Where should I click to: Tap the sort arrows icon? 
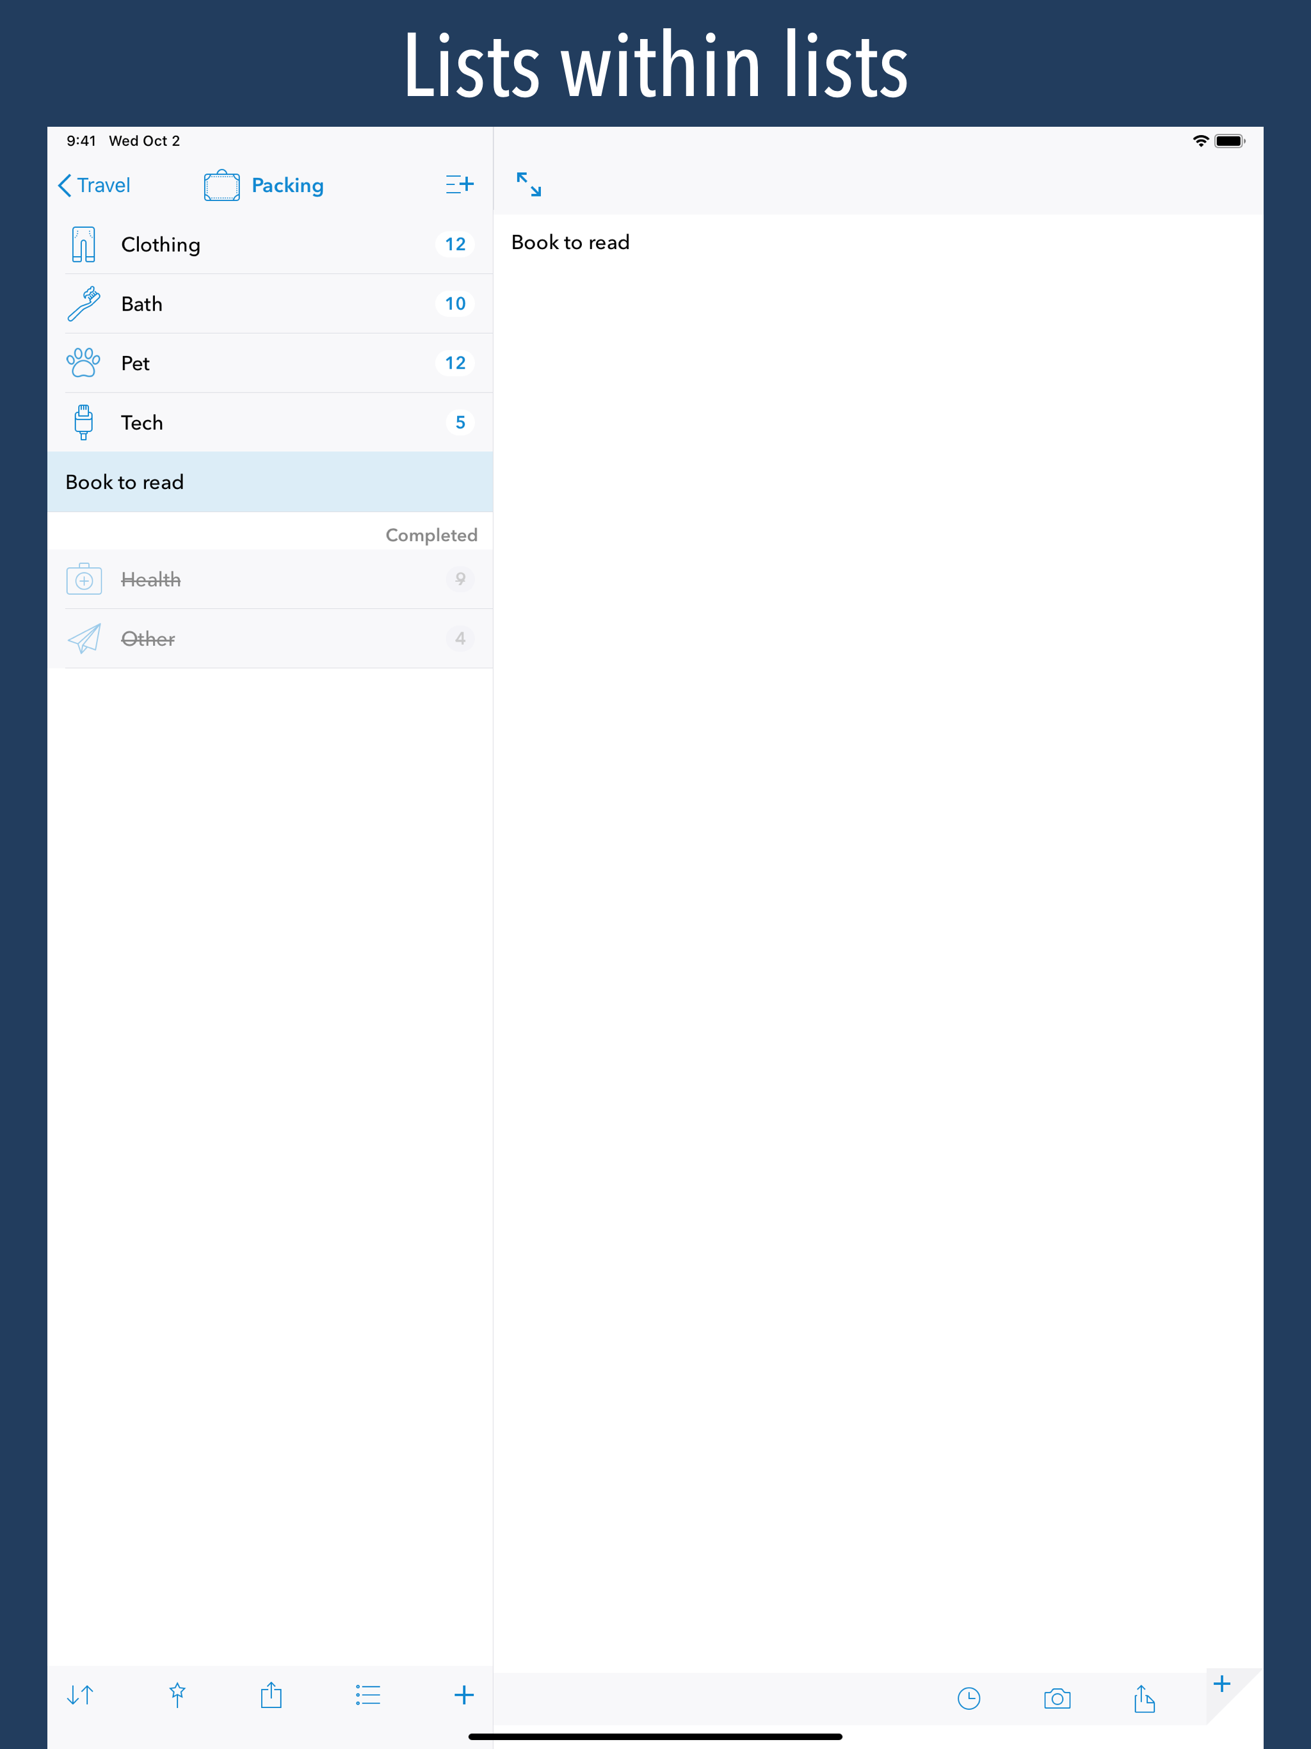click(80, 1695)
